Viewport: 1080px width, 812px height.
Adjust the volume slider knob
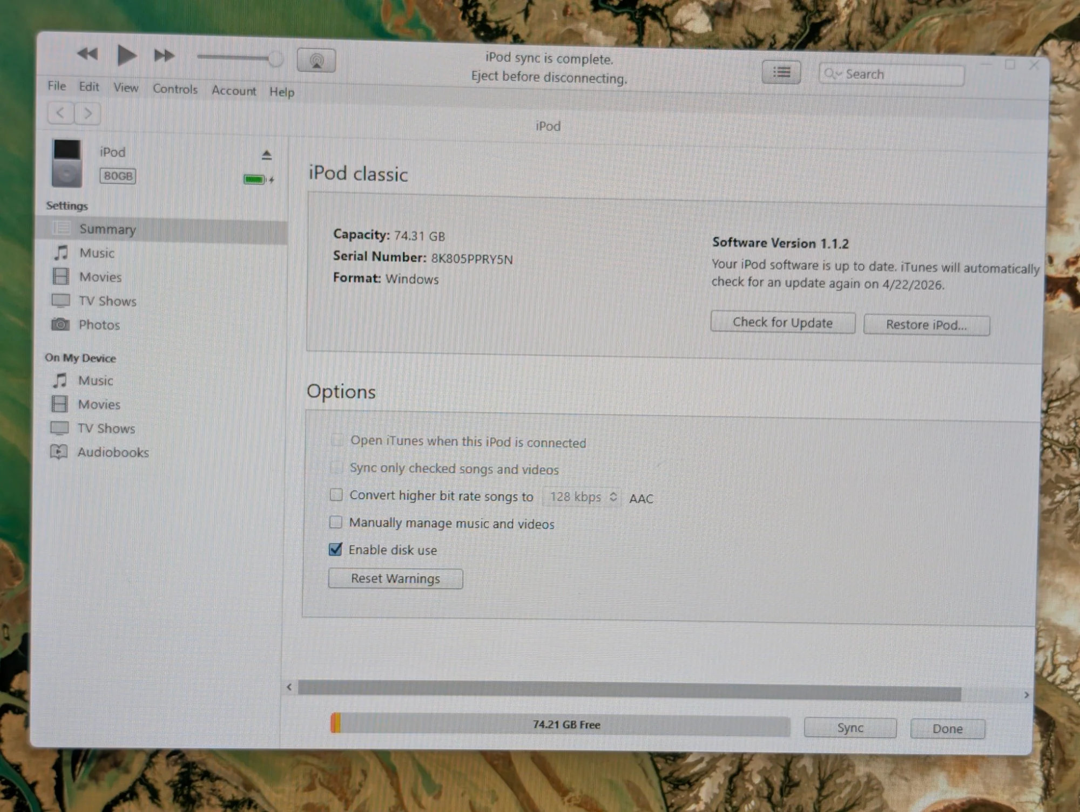point(276,59)
